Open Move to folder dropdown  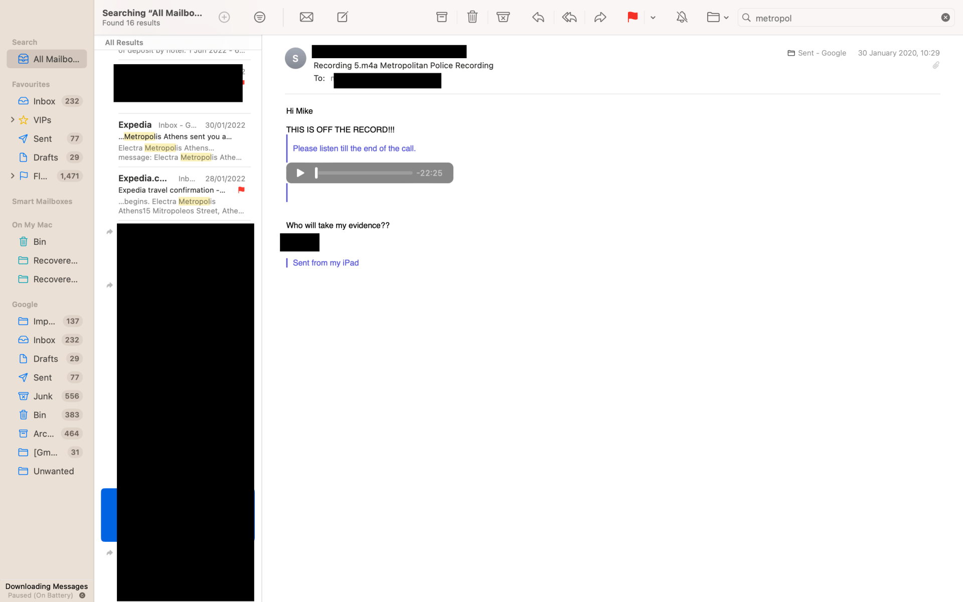click(717, 18)
